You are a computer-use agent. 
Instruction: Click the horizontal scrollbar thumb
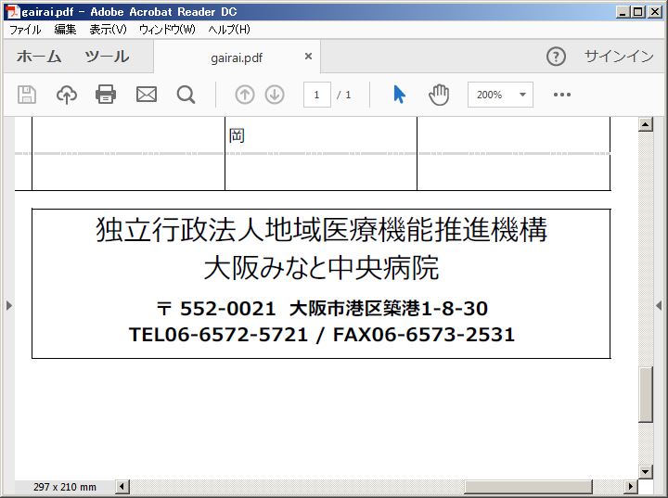coord(528,486)
